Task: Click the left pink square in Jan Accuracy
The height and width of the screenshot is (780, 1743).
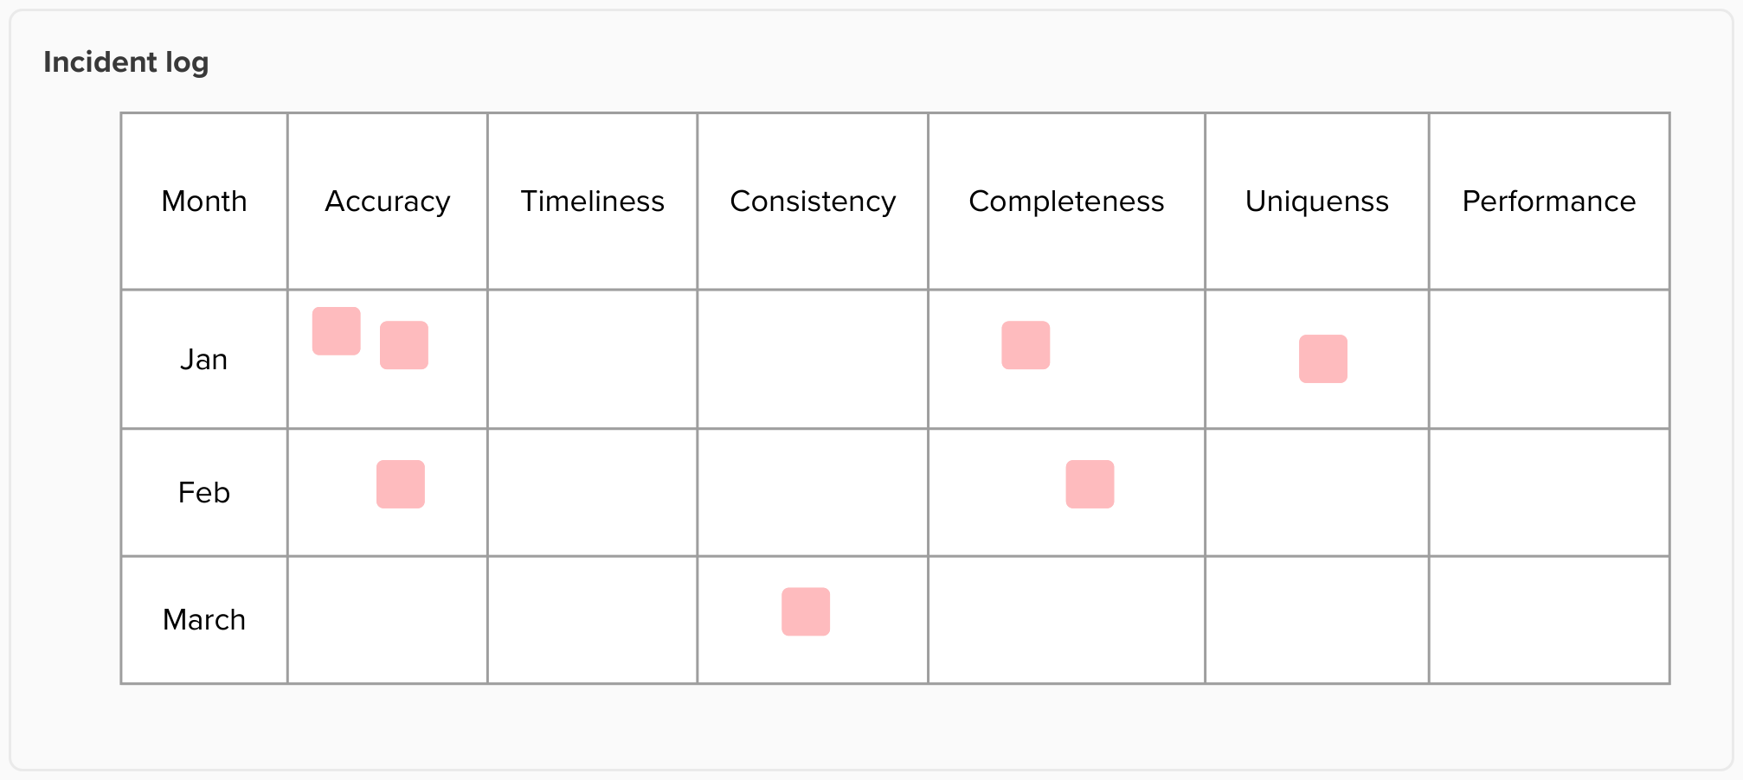Action: point(336,331)
